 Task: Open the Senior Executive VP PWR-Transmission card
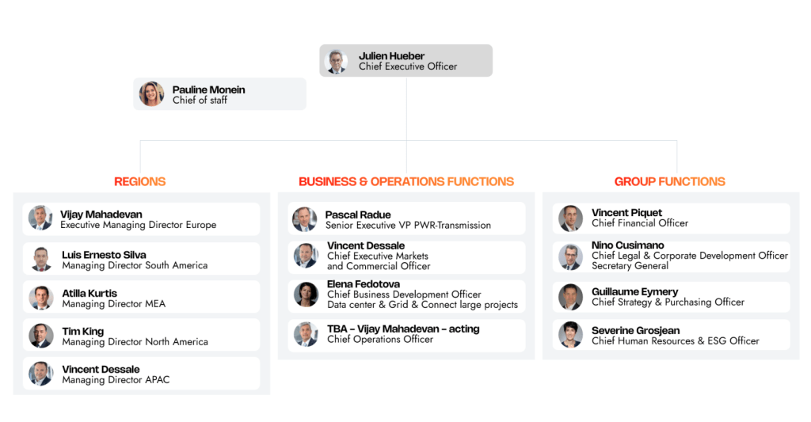coord(406,219)
